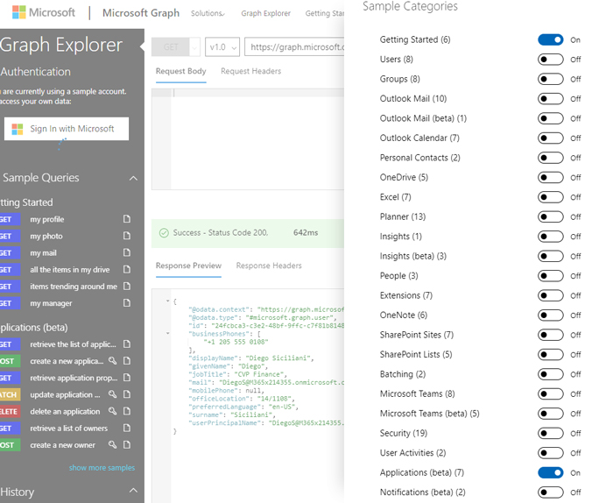
Task: Switch to the Response Headers tab
Action: [269, 266]
